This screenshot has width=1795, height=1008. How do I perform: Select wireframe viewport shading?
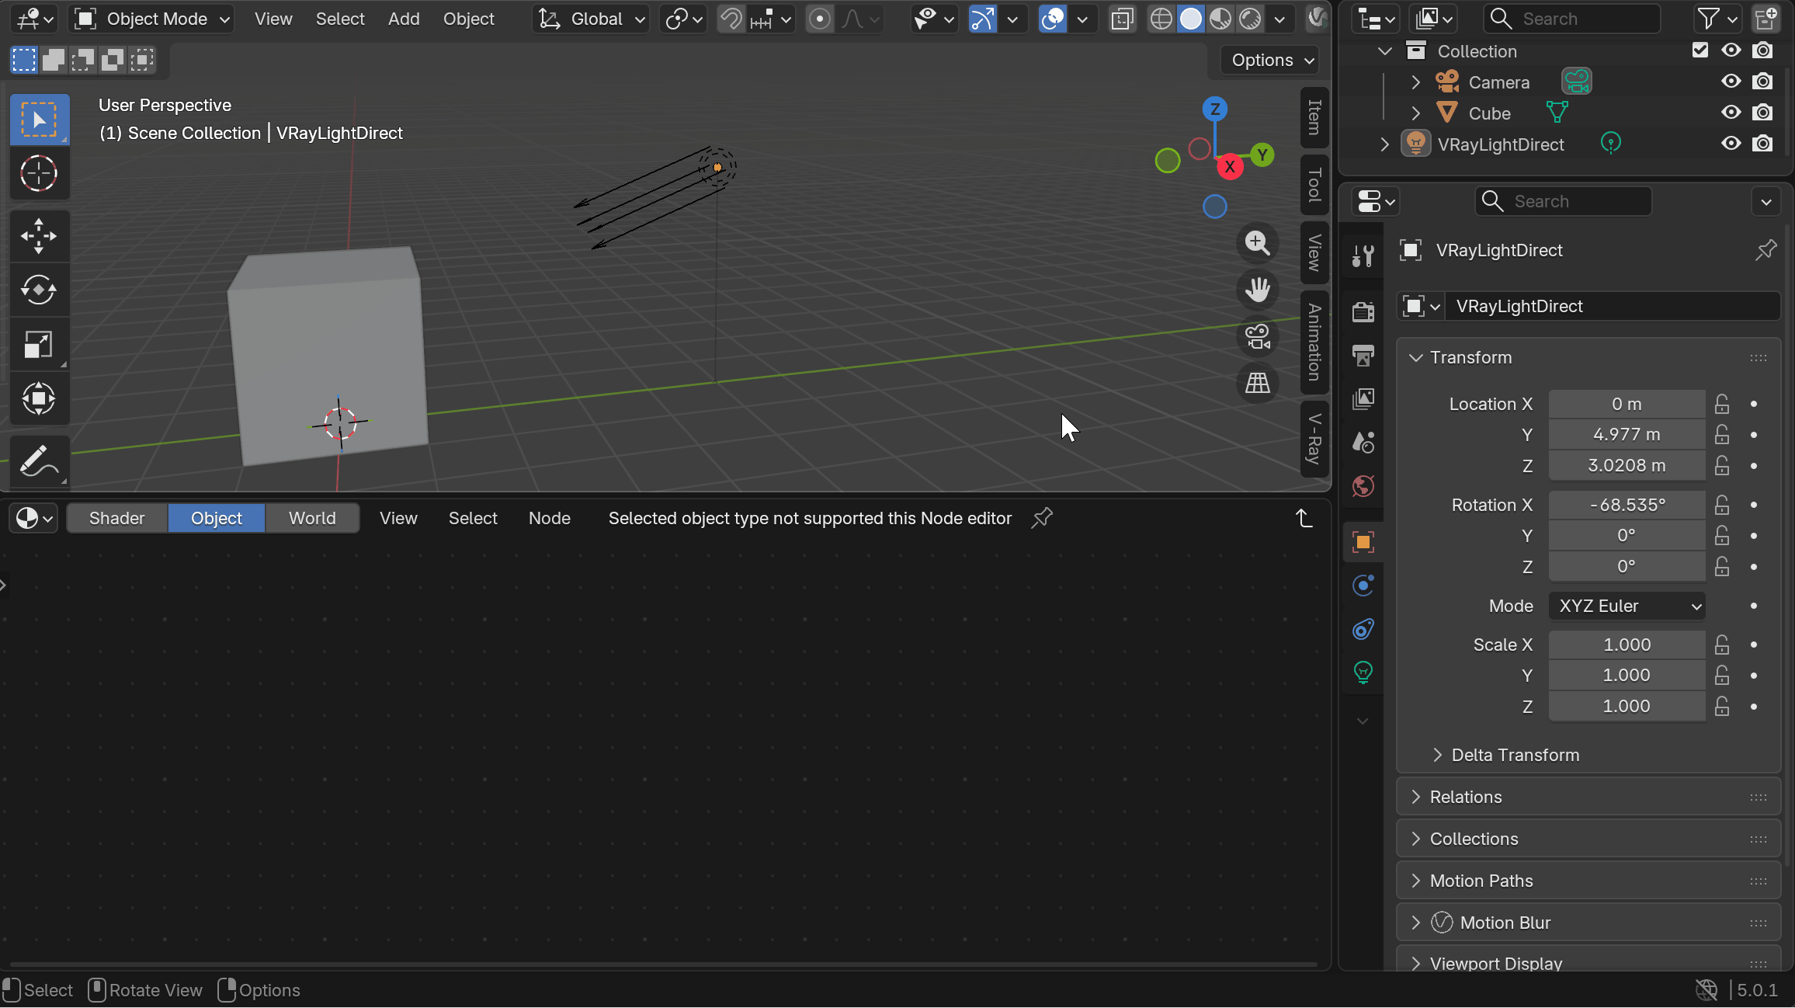coord(1161,19)
